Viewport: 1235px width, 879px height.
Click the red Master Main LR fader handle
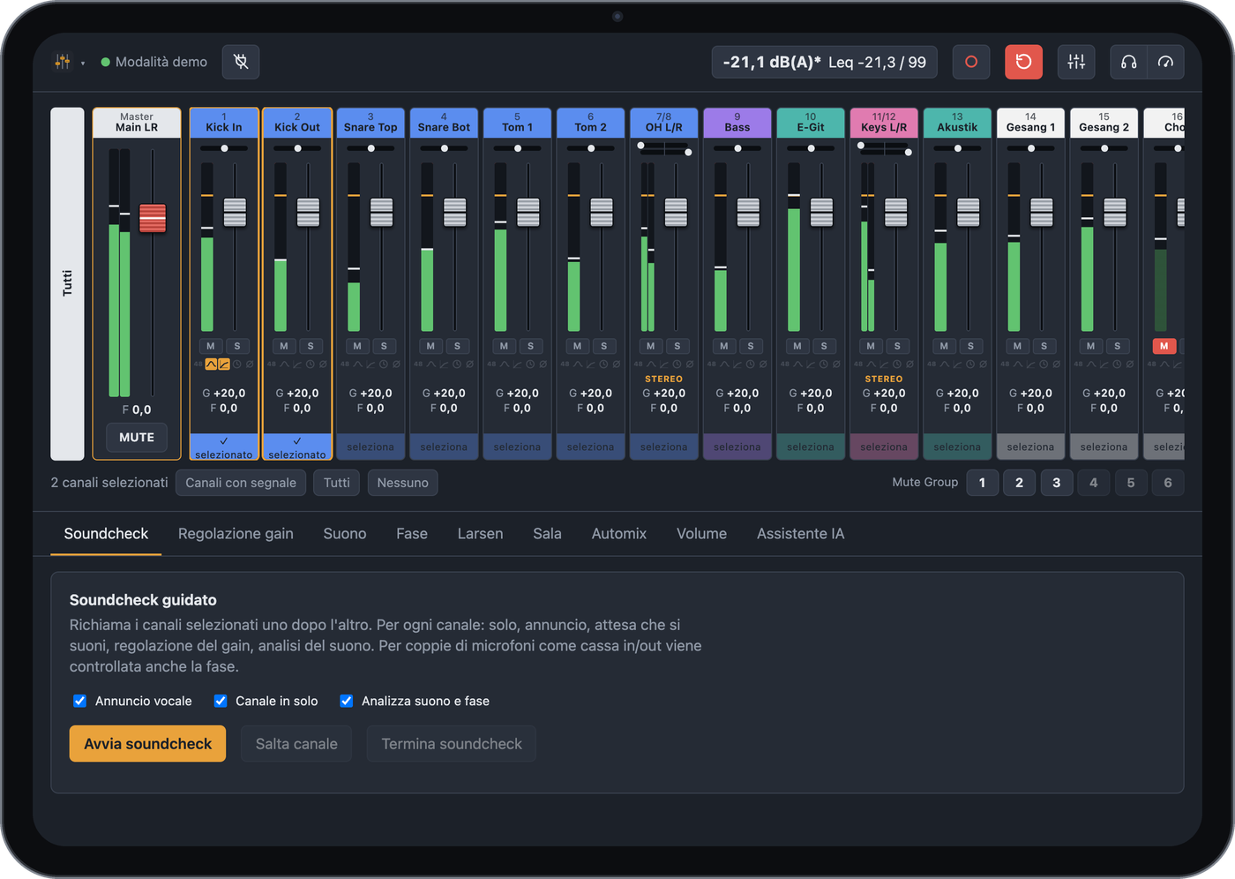pos(153,218)
